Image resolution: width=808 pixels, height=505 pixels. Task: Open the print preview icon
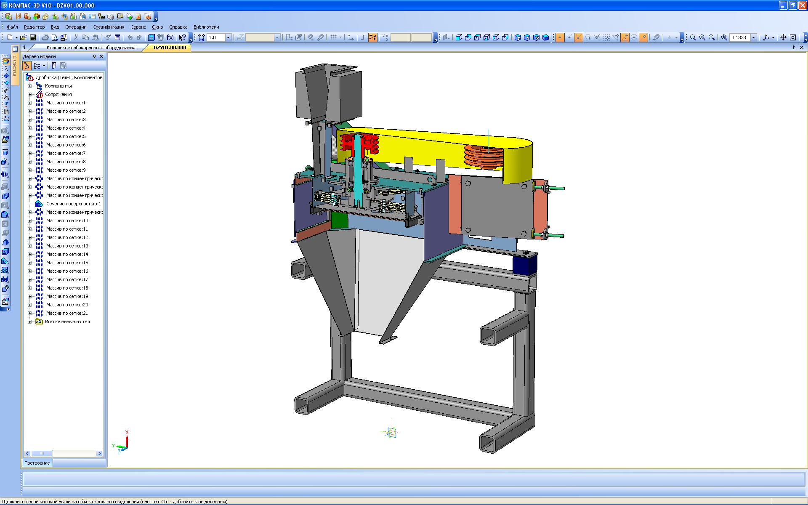[54, 37]
